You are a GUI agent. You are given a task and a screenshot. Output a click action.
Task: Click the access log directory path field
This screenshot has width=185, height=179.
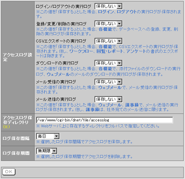[105, 120]
